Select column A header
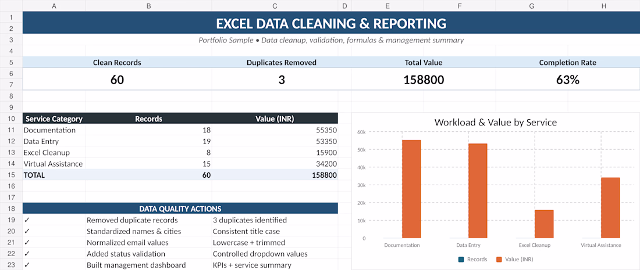 click(54, 6)
